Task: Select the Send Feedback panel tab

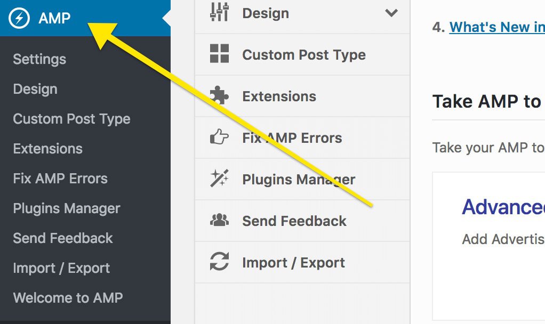Action: (x=302, y=221)
